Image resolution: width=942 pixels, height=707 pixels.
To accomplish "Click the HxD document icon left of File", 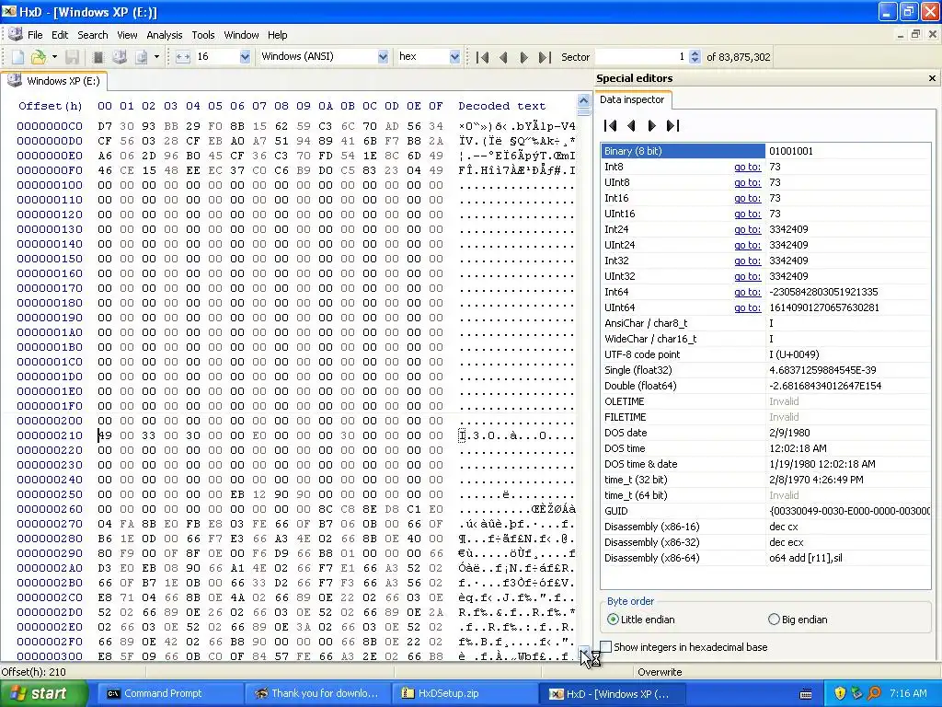I will click(16, 34).
